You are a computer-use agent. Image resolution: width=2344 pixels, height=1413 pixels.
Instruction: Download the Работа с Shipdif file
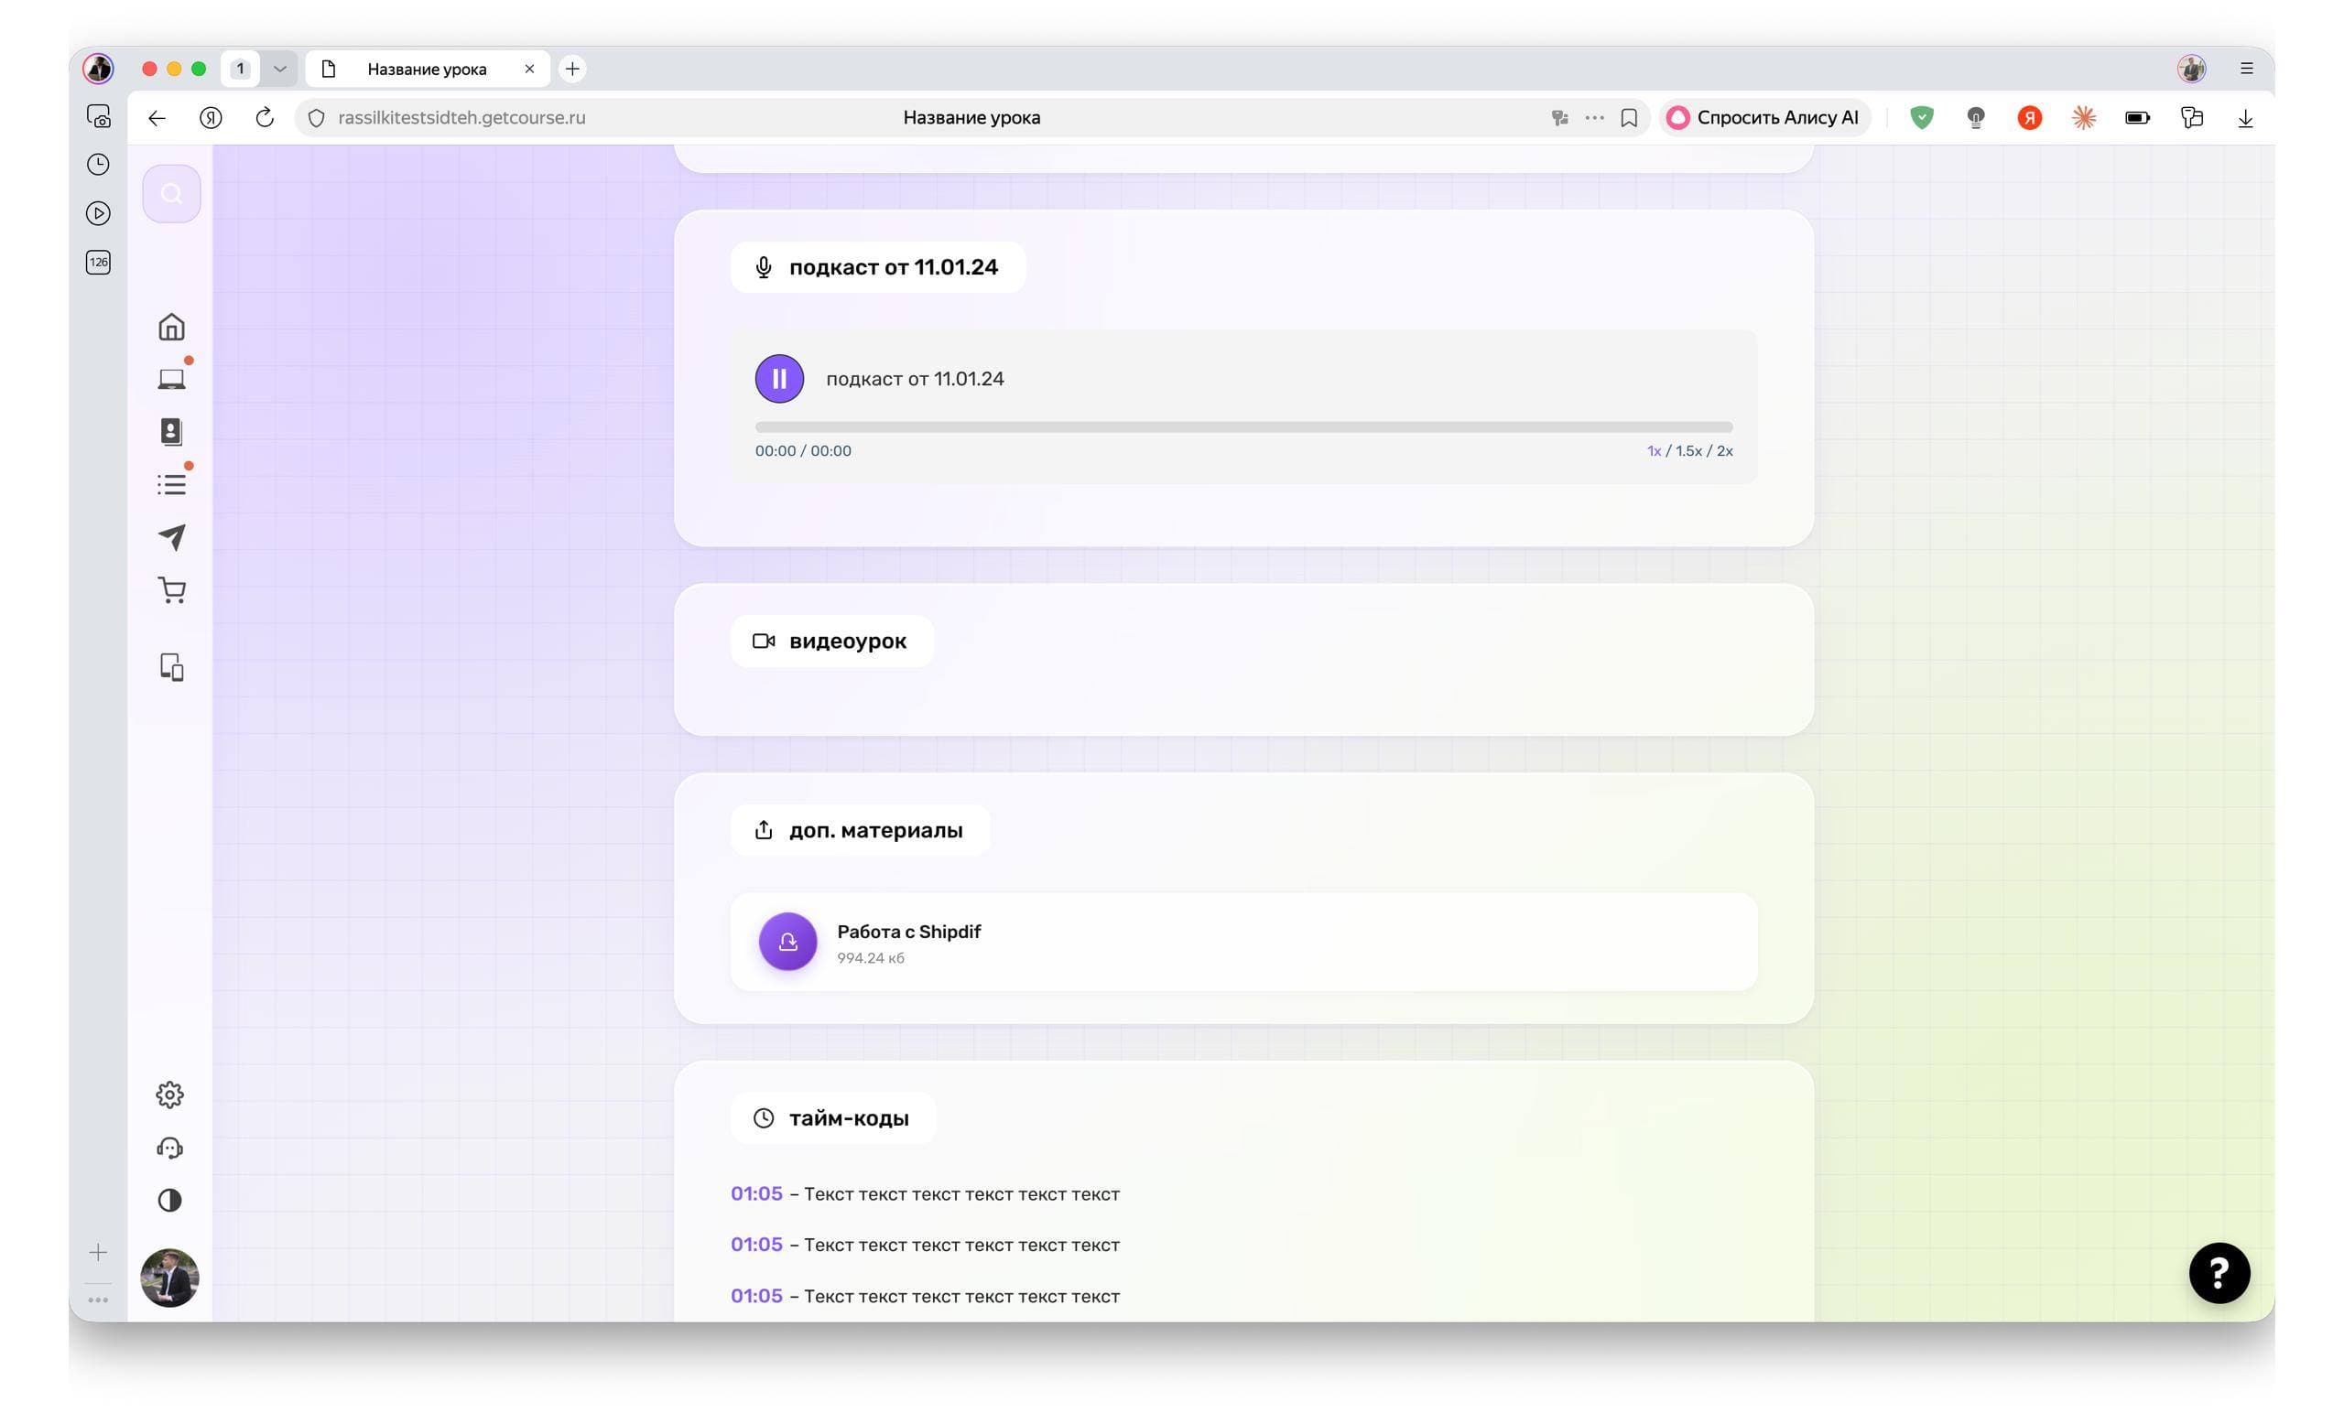pyautogui.click(x=787, y=942)
